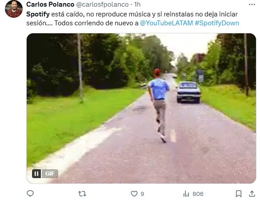Click the GIF label badge
Viewport: 260px width, 203px height.
coord(50,174)
